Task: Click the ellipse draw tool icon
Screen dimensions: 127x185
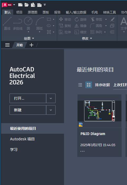Action: click(49, 26)
